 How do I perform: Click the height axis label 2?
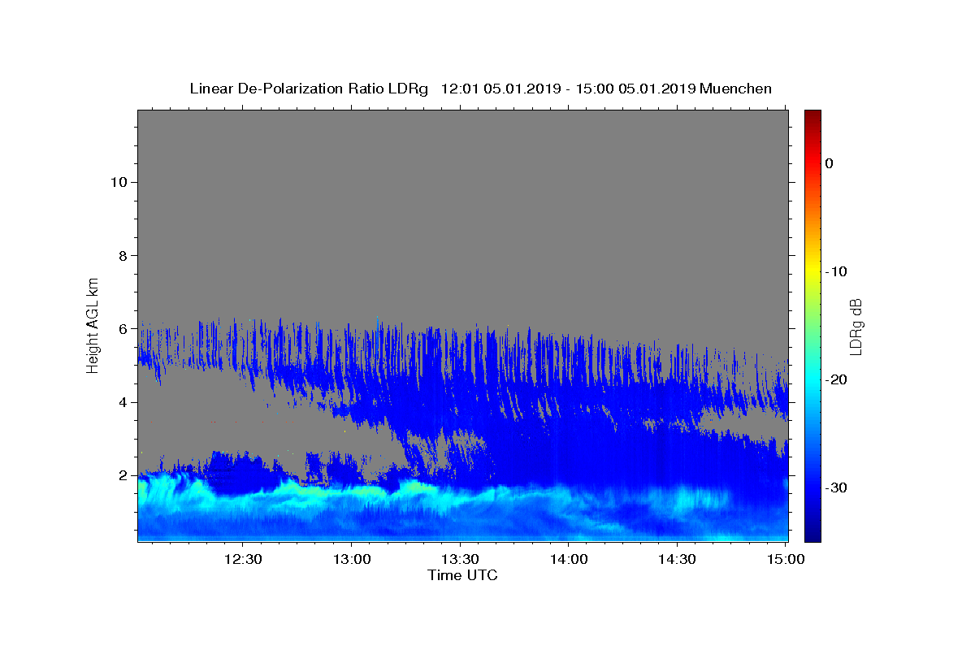pos(122,475)
